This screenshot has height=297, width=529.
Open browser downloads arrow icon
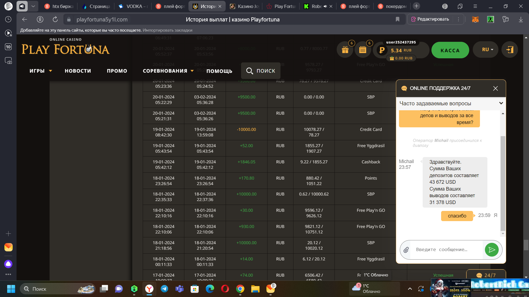click(521, 19)
